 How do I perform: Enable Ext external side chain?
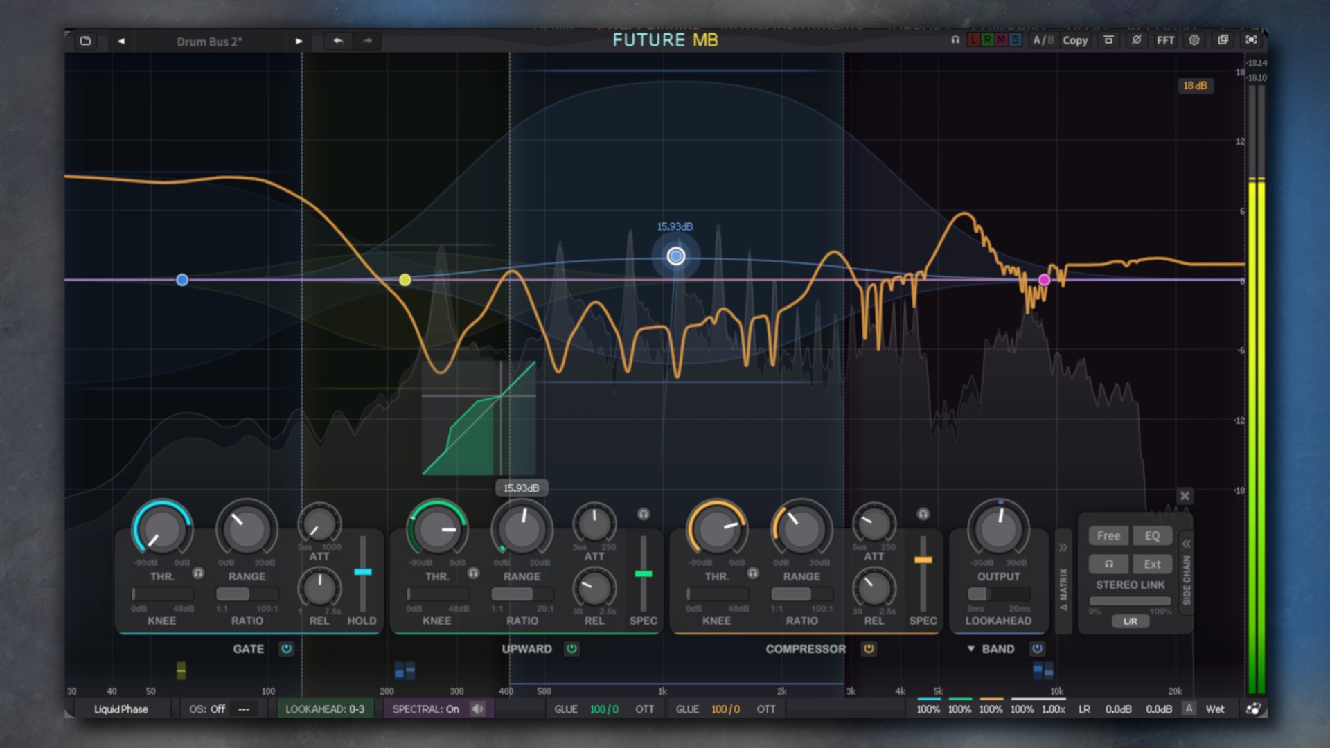tap(1152, 564)
